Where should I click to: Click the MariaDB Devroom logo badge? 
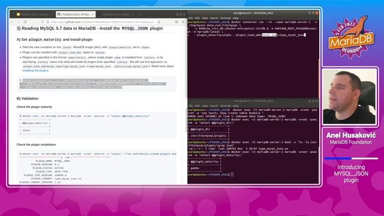tap(351, 38)
